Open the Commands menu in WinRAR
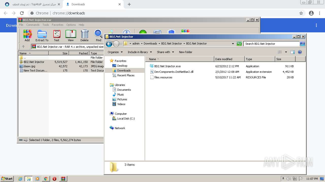 pyautogui.click(x=33, y=25)
